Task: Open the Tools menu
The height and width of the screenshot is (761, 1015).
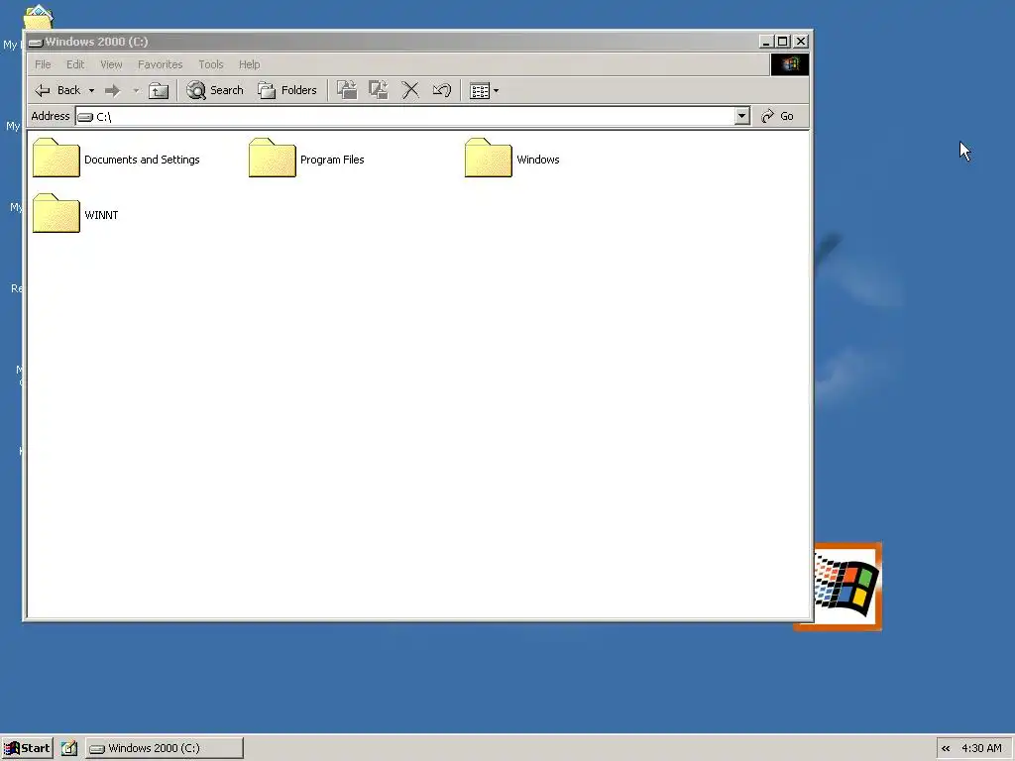Action: (210, 64)
